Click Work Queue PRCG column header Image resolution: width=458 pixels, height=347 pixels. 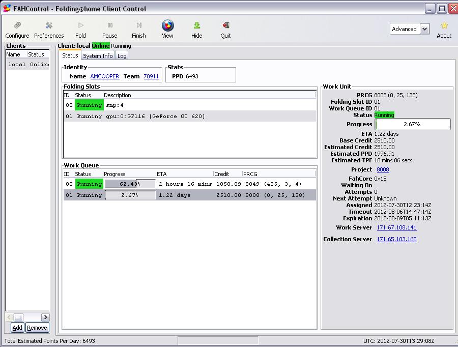click(279, 174)
